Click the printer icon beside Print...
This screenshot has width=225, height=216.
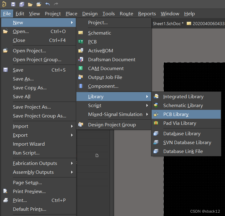pyautogui.click(x=6, y=200)
